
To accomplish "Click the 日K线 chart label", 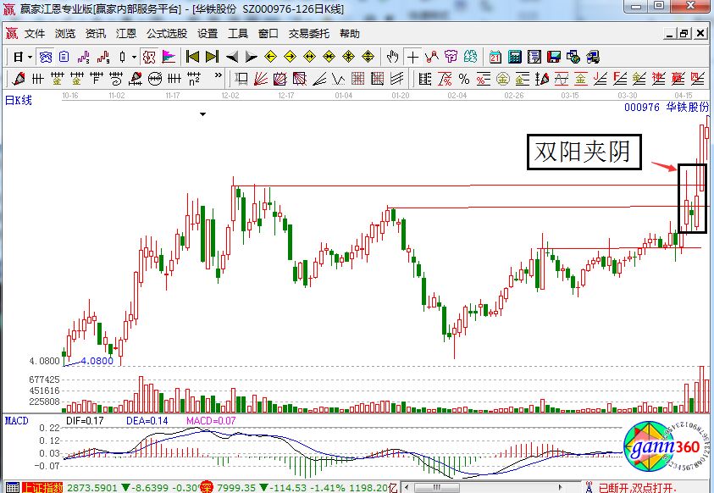I will [19, 101].
